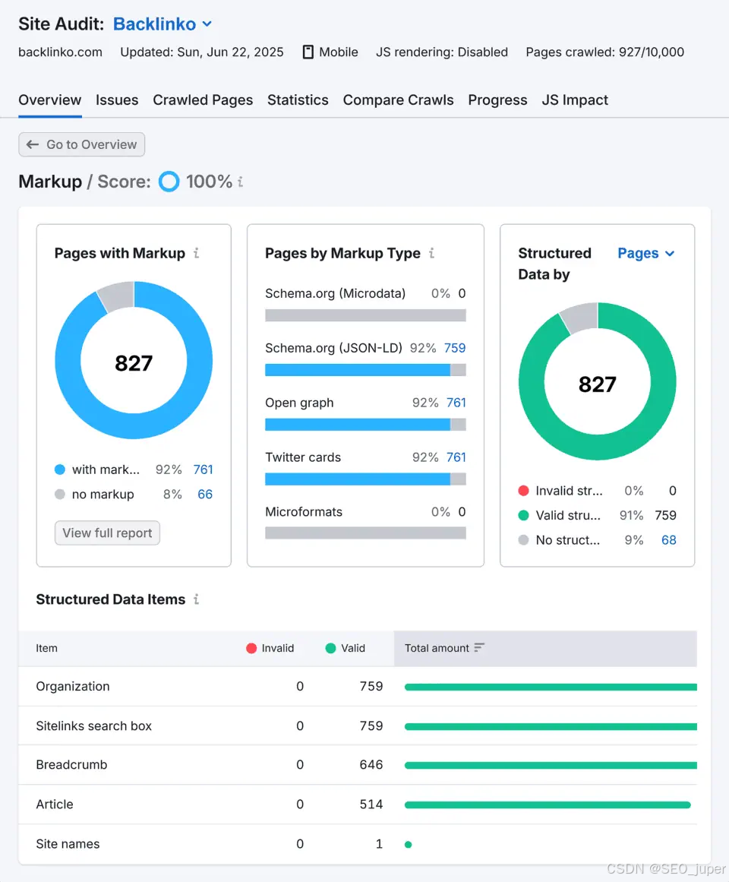Image resolution: width=729 pixels, height=882 pixels.
Task: Open the 68 pages with no structured data
Action: click(669, 540)
